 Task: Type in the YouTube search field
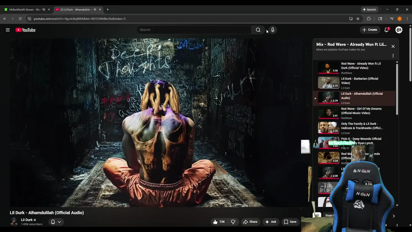click(194, 30)
